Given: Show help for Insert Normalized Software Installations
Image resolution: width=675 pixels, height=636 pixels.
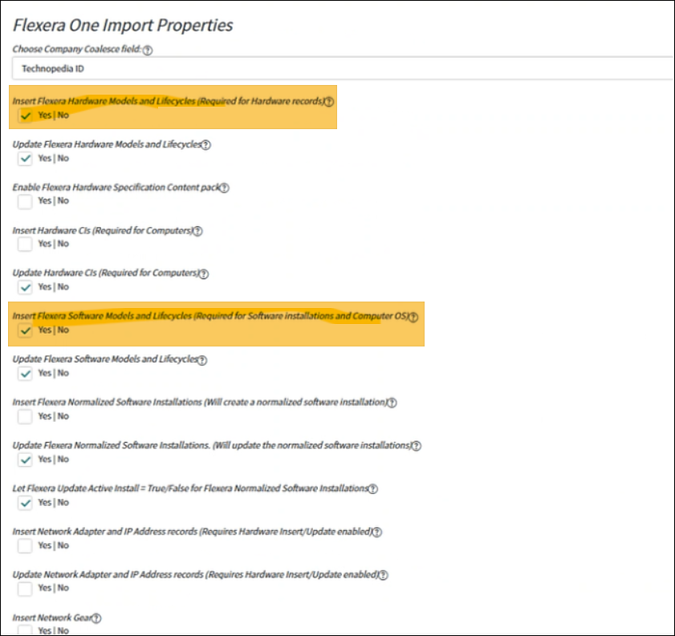Looking at the screenshot, I should (x=392, y=403).
